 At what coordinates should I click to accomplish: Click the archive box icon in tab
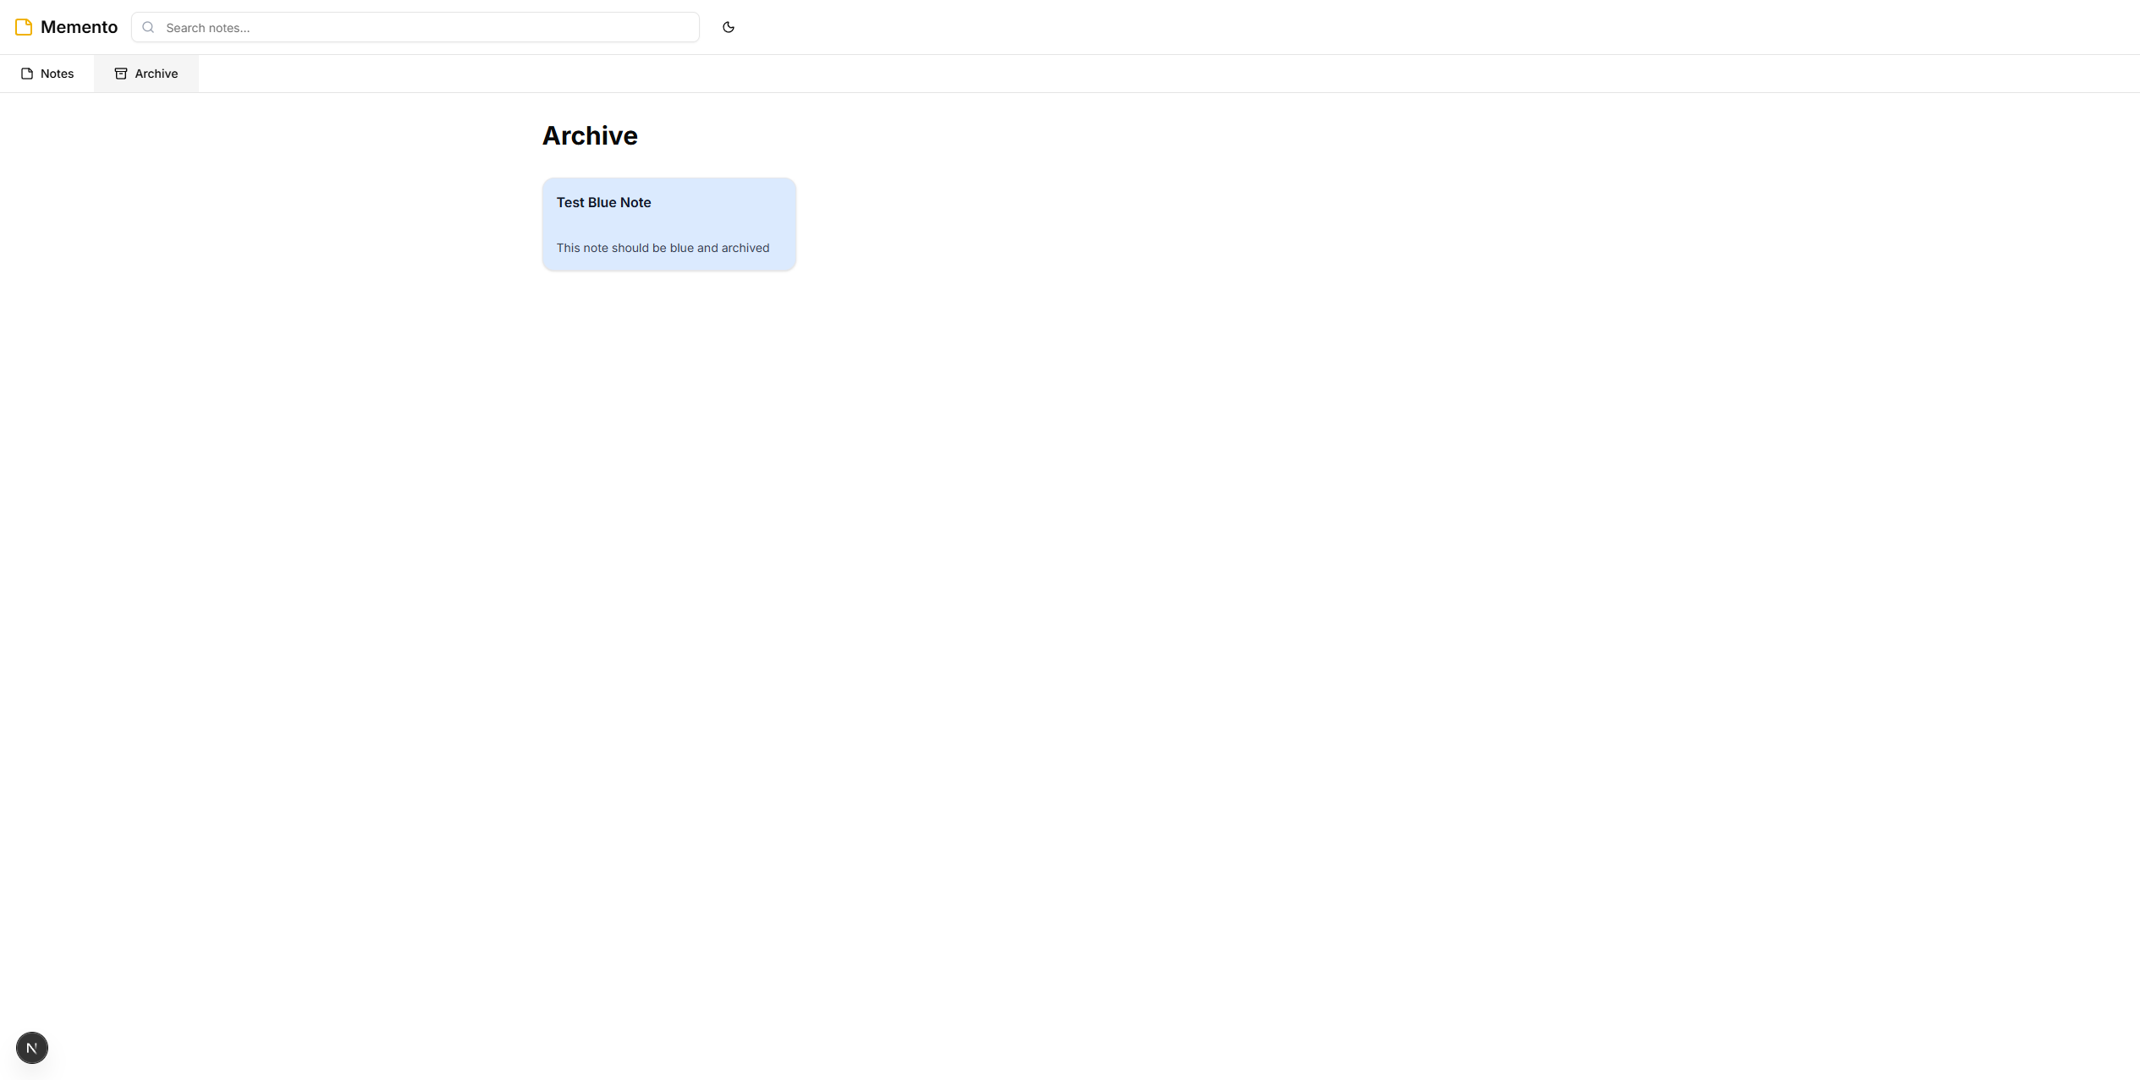click(121, 74)
